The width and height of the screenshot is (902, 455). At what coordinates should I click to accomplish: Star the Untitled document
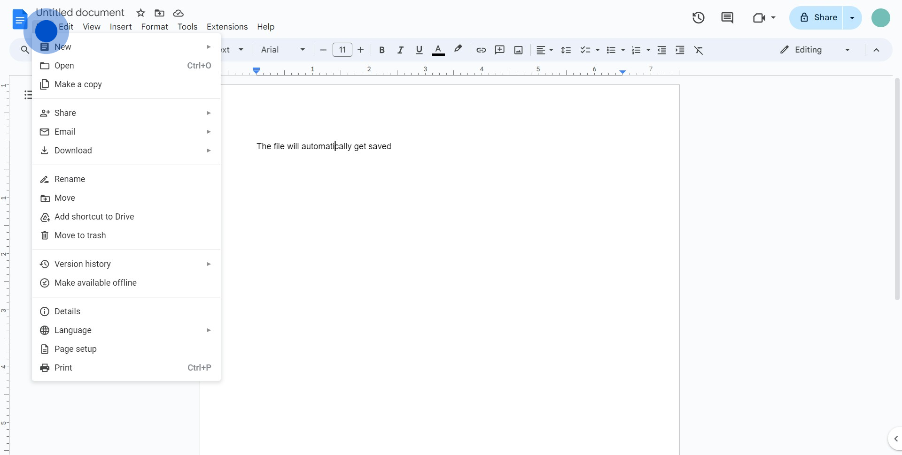click(140, 13)
